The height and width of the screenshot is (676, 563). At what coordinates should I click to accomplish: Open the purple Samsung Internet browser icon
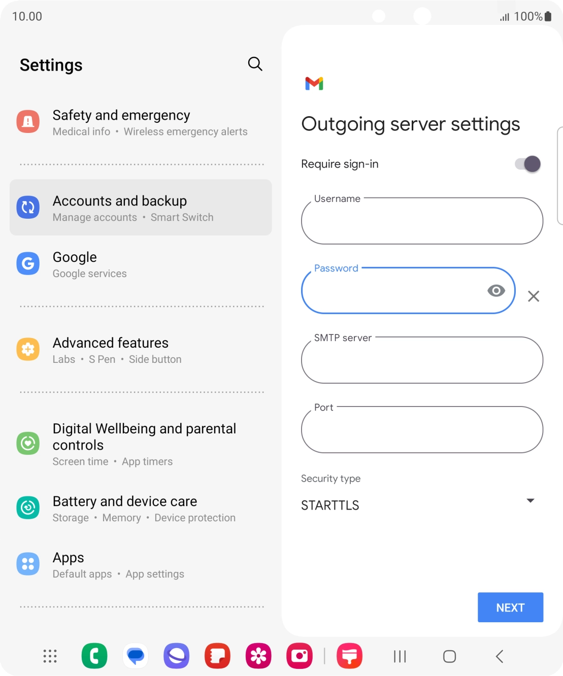[177, 656]
